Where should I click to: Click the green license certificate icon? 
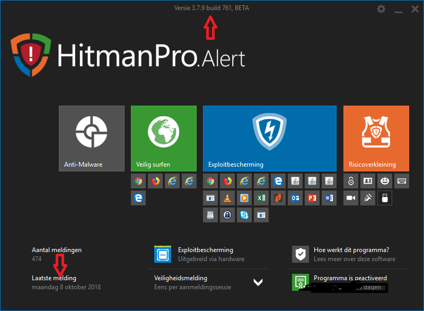pyautogui.click(x=301, y=282)
